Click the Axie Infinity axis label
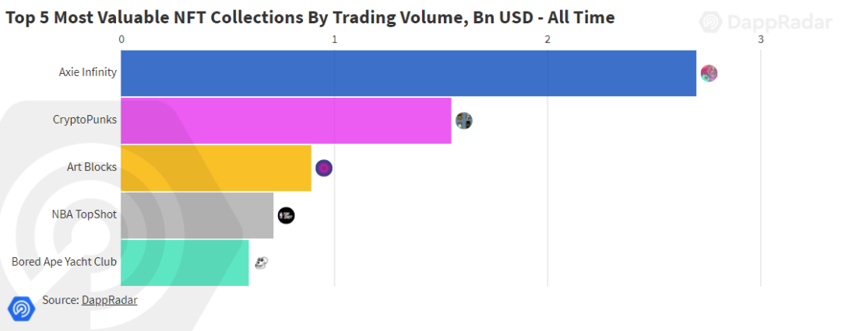Viewport: 841px width, 331px height. click(x=87, y=72)
